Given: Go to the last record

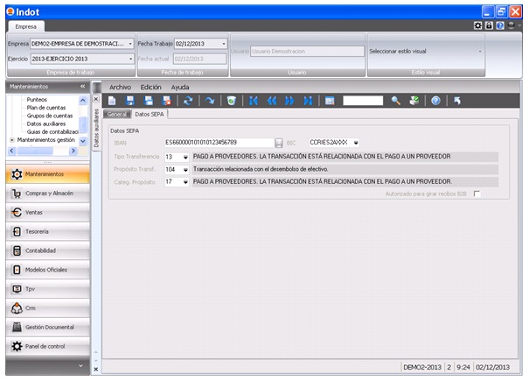Looking at the screenshot, I should [308, 101].
